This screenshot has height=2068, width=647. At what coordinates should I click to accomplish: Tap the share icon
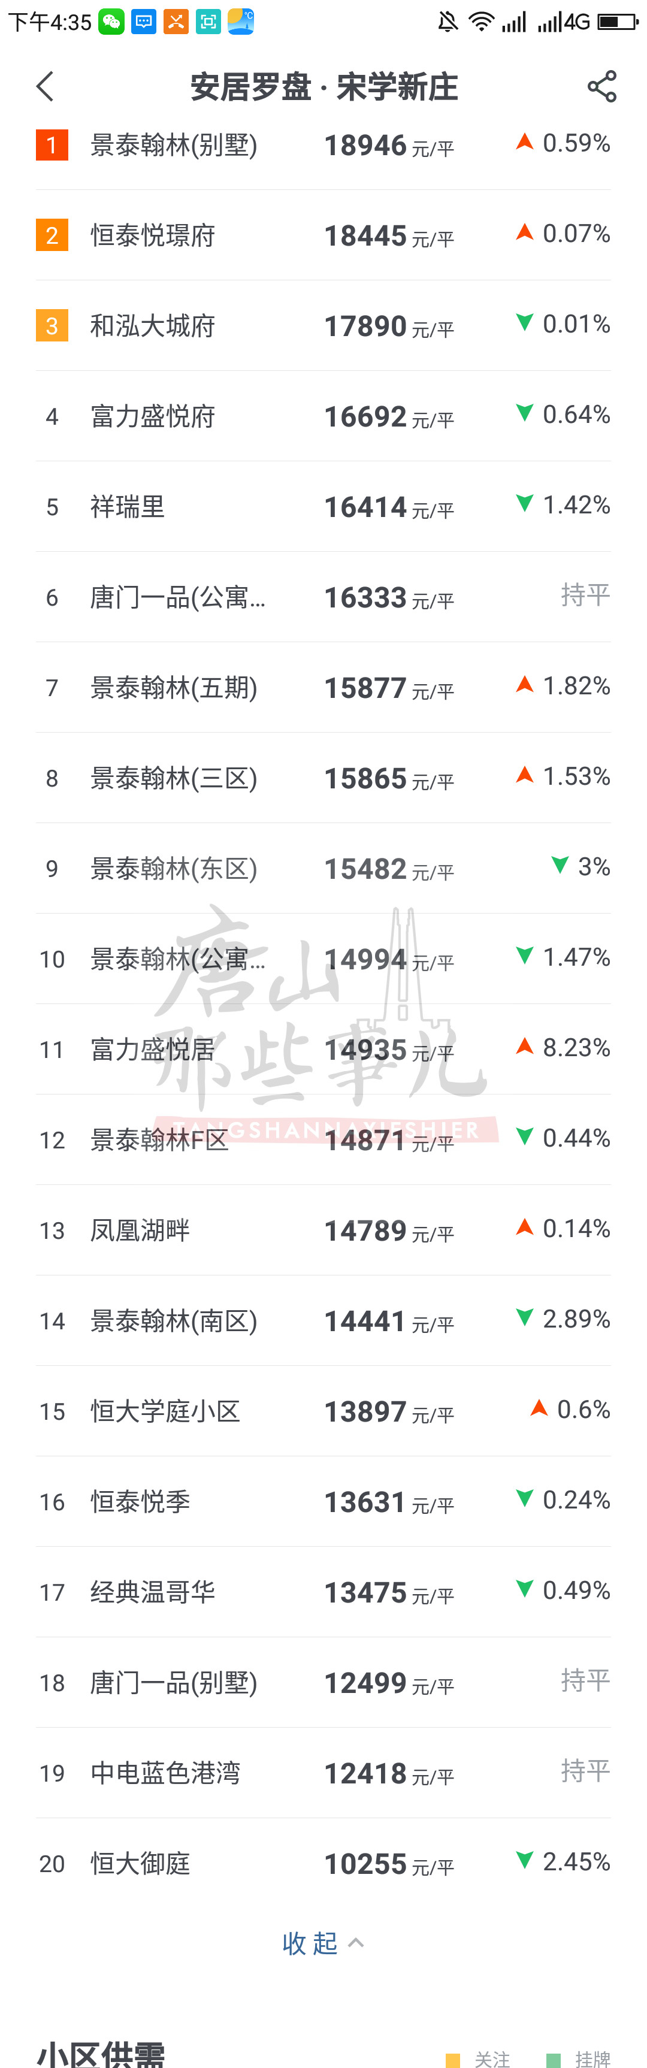(x=601, y=87)
